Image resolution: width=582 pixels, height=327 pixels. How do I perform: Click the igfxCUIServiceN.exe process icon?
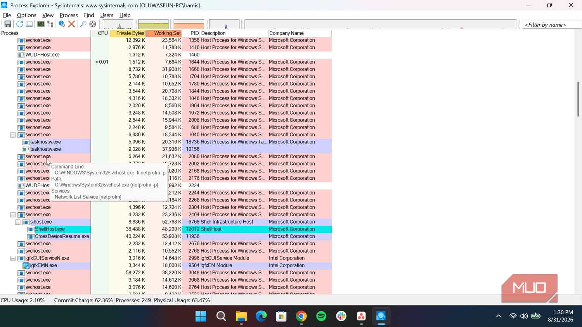click(x=21, y=258)
